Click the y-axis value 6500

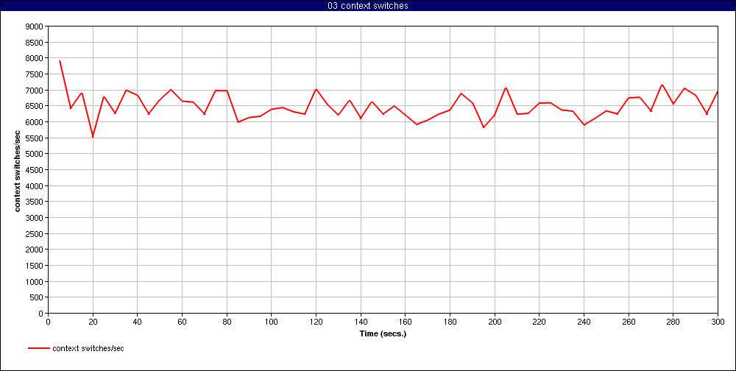coord(35,106)
